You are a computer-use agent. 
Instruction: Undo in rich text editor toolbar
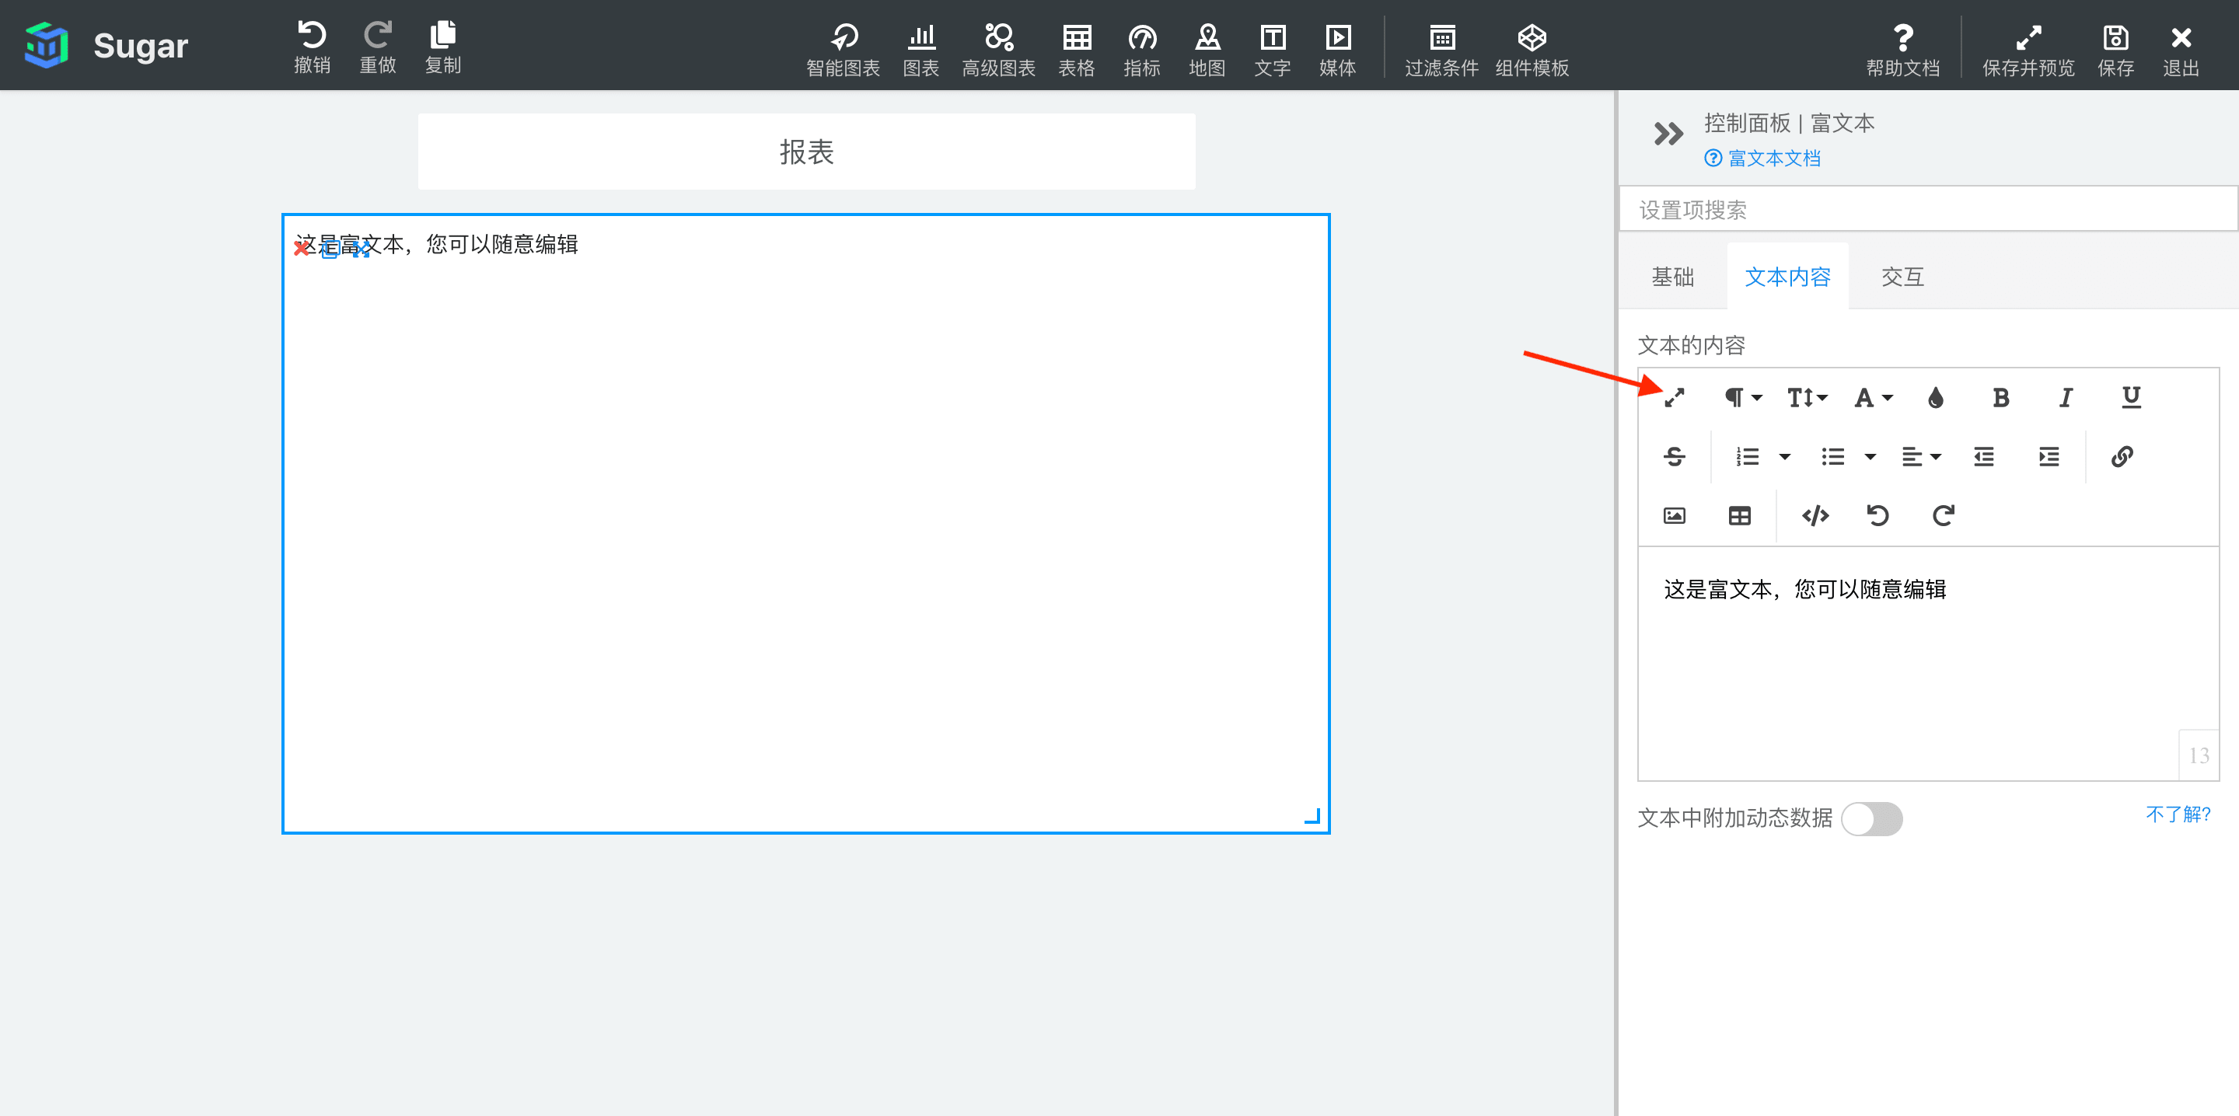point(1877,515)
